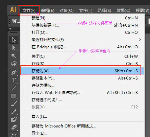Open the 文字(T) menu
Viewport: 150px width, 137px height.
(x=86, y=11)
